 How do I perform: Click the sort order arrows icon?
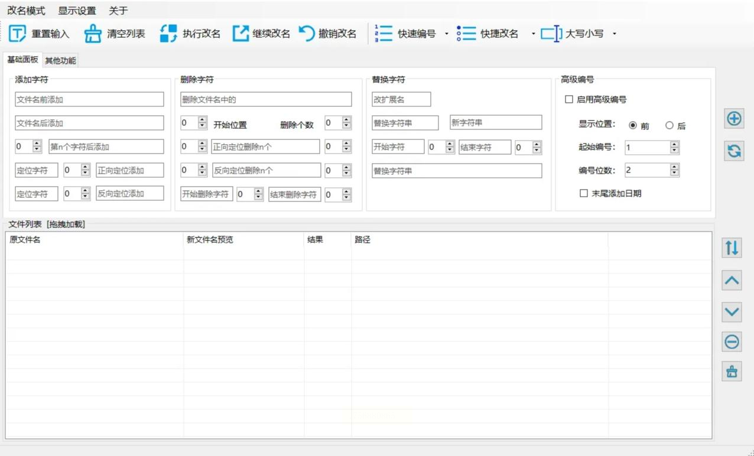click(x=732, y=248)
